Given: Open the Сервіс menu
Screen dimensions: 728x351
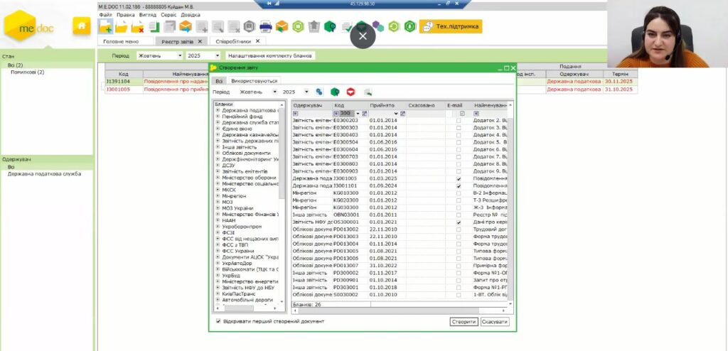Looking at the screenshot, I should click(x=168, y=14).
